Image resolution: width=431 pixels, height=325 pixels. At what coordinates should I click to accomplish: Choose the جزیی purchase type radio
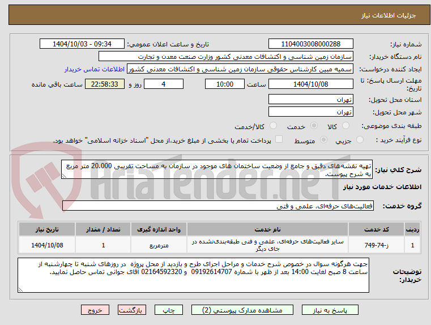click(x=360, y=140)
